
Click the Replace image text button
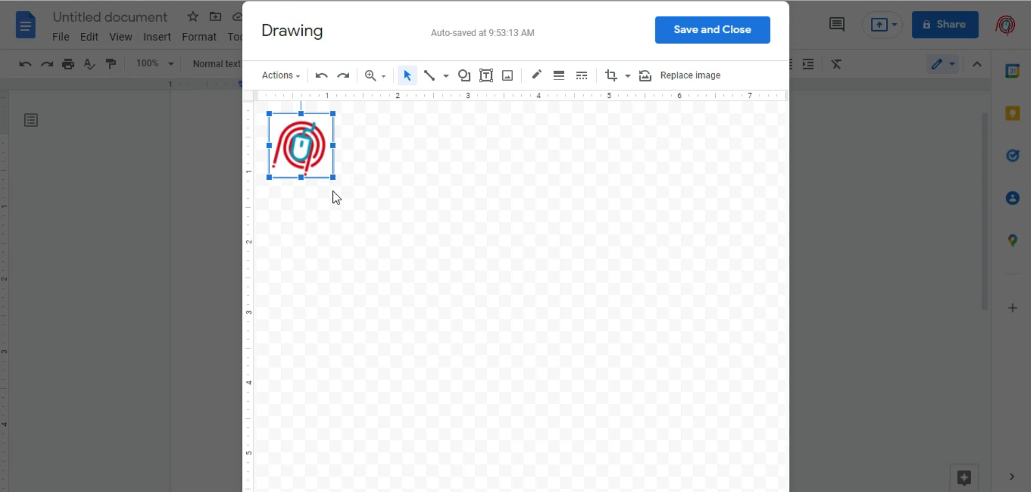coord(690,75)
